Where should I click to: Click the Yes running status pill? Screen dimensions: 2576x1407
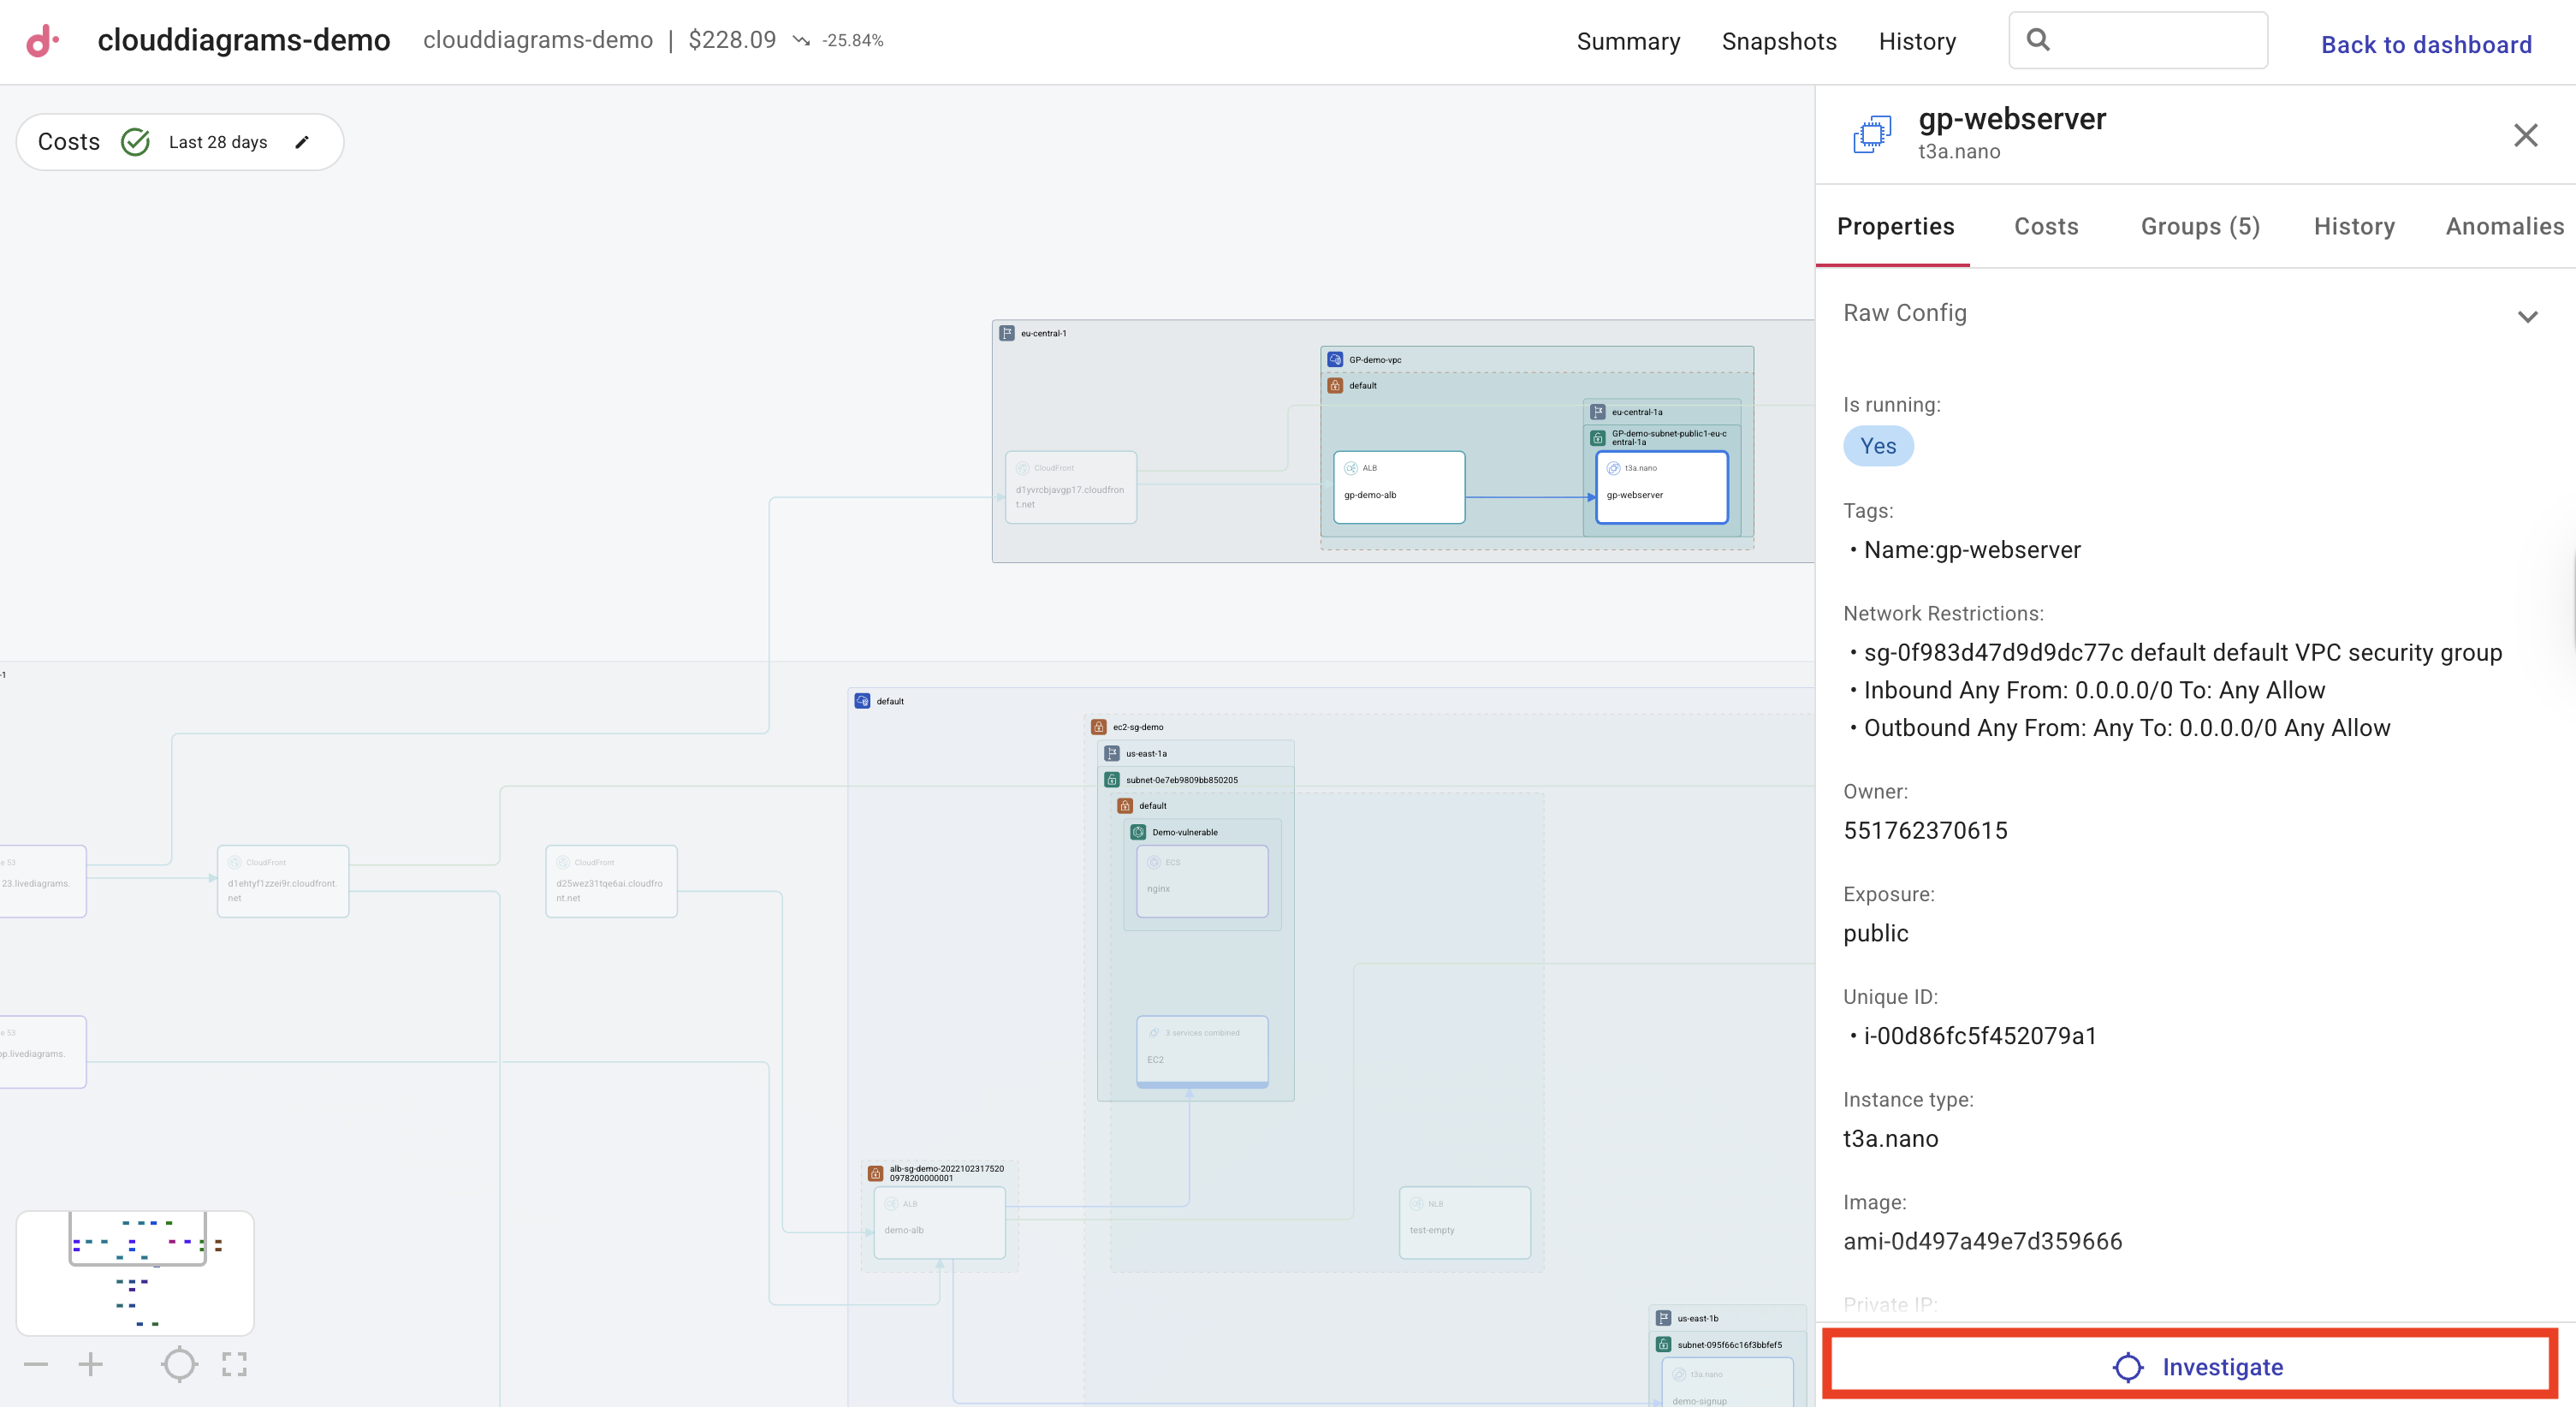coord(1878,446)
